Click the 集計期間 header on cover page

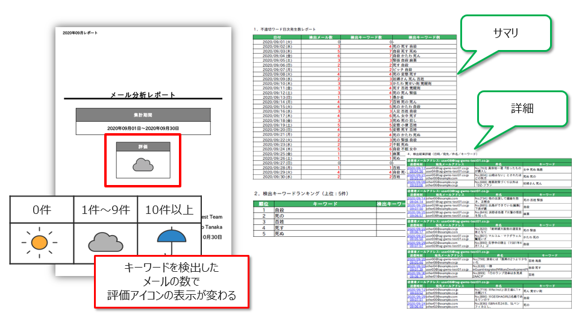point(143,114)
